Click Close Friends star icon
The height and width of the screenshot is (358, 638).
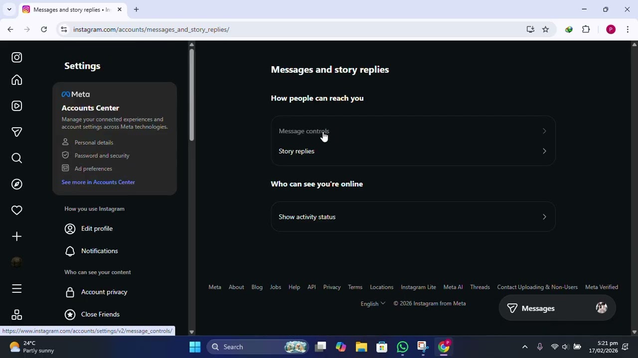point(70,314)
